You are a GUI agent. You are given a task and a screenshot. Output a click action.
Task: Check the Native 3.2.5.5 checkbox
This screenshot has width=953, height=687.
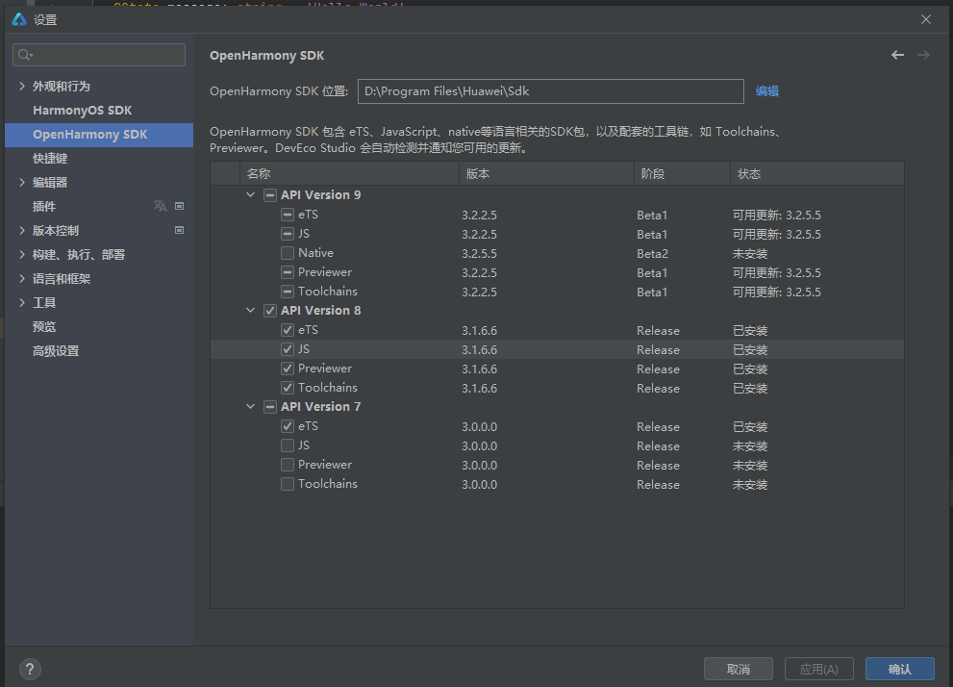(x=288, y=253)
